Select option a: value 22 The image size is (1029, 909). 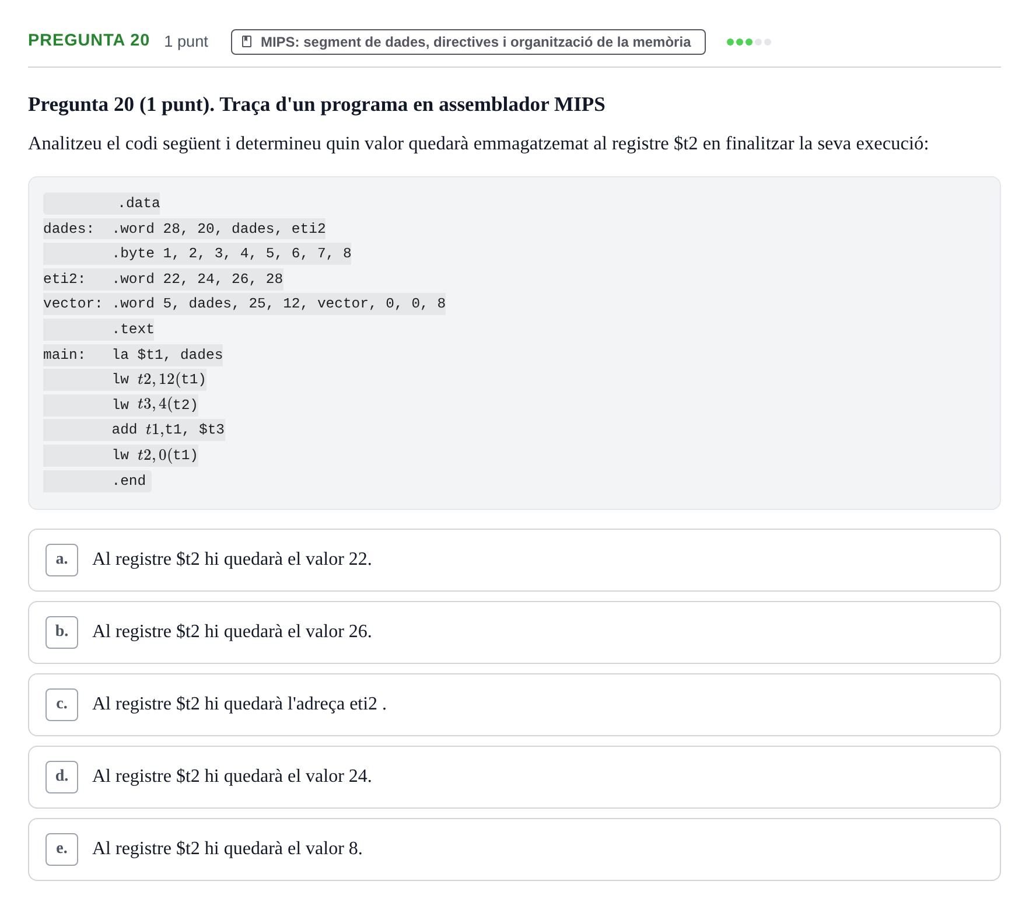pyautogui.click(x=514, y=560)
